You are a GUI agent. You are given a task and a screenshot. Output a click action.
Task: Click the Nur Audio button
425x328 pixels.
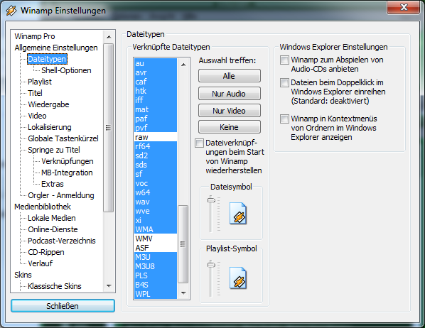[x=230, y=94]
